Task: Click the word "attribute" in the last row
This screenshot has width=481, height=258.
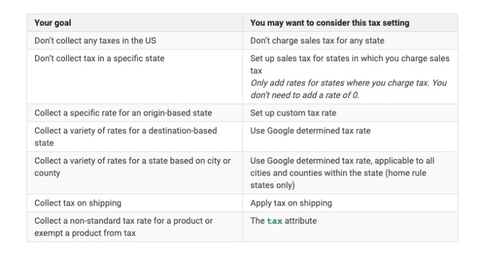Action: [301, 221]
